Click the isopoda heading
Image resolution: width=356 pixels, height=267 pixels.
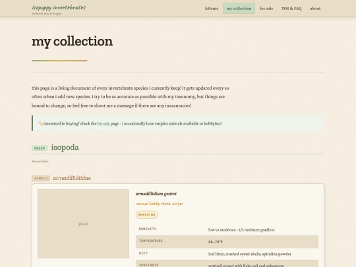65,148
